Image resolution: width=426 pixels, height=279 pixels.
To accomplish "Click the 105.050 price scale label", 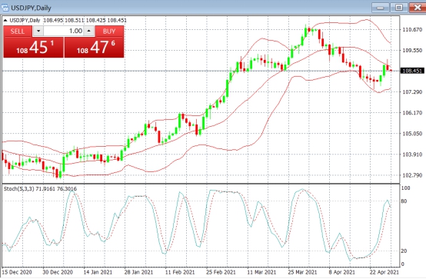I will tap(412, 134).
